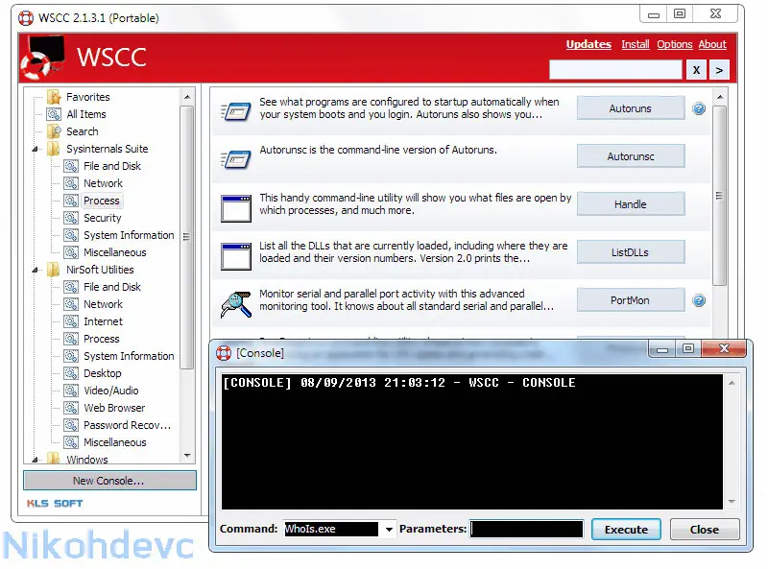Open the Options link

[675, 44]
